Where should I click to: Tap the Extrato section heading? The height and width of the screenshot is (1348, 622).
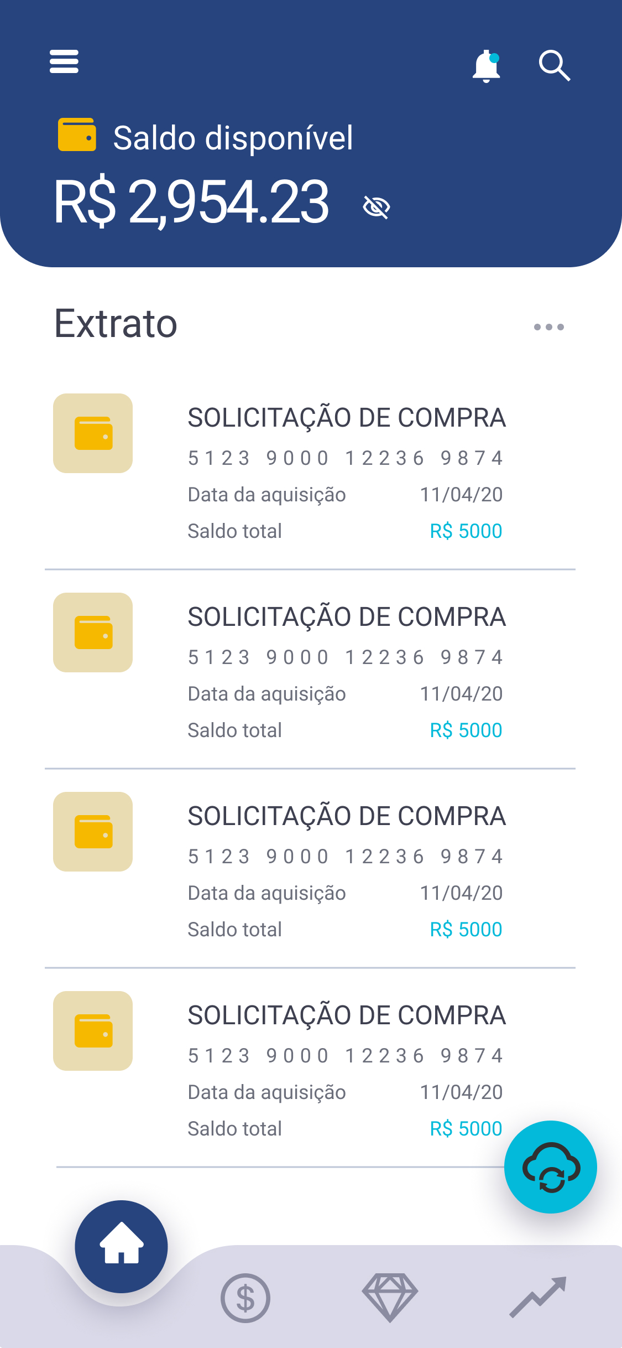tap(116, 324)
